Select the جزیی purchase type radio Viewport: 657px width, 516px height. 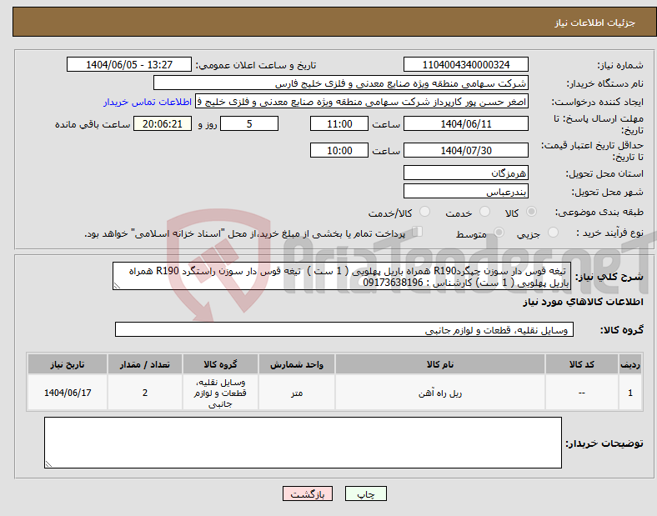(x=553, y=232)
